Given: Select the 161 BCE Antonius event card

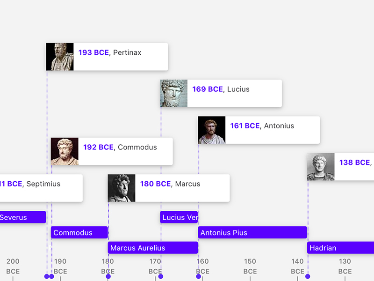Looking at the screenshot, I should pyautogui.click(x=273, y=130).
